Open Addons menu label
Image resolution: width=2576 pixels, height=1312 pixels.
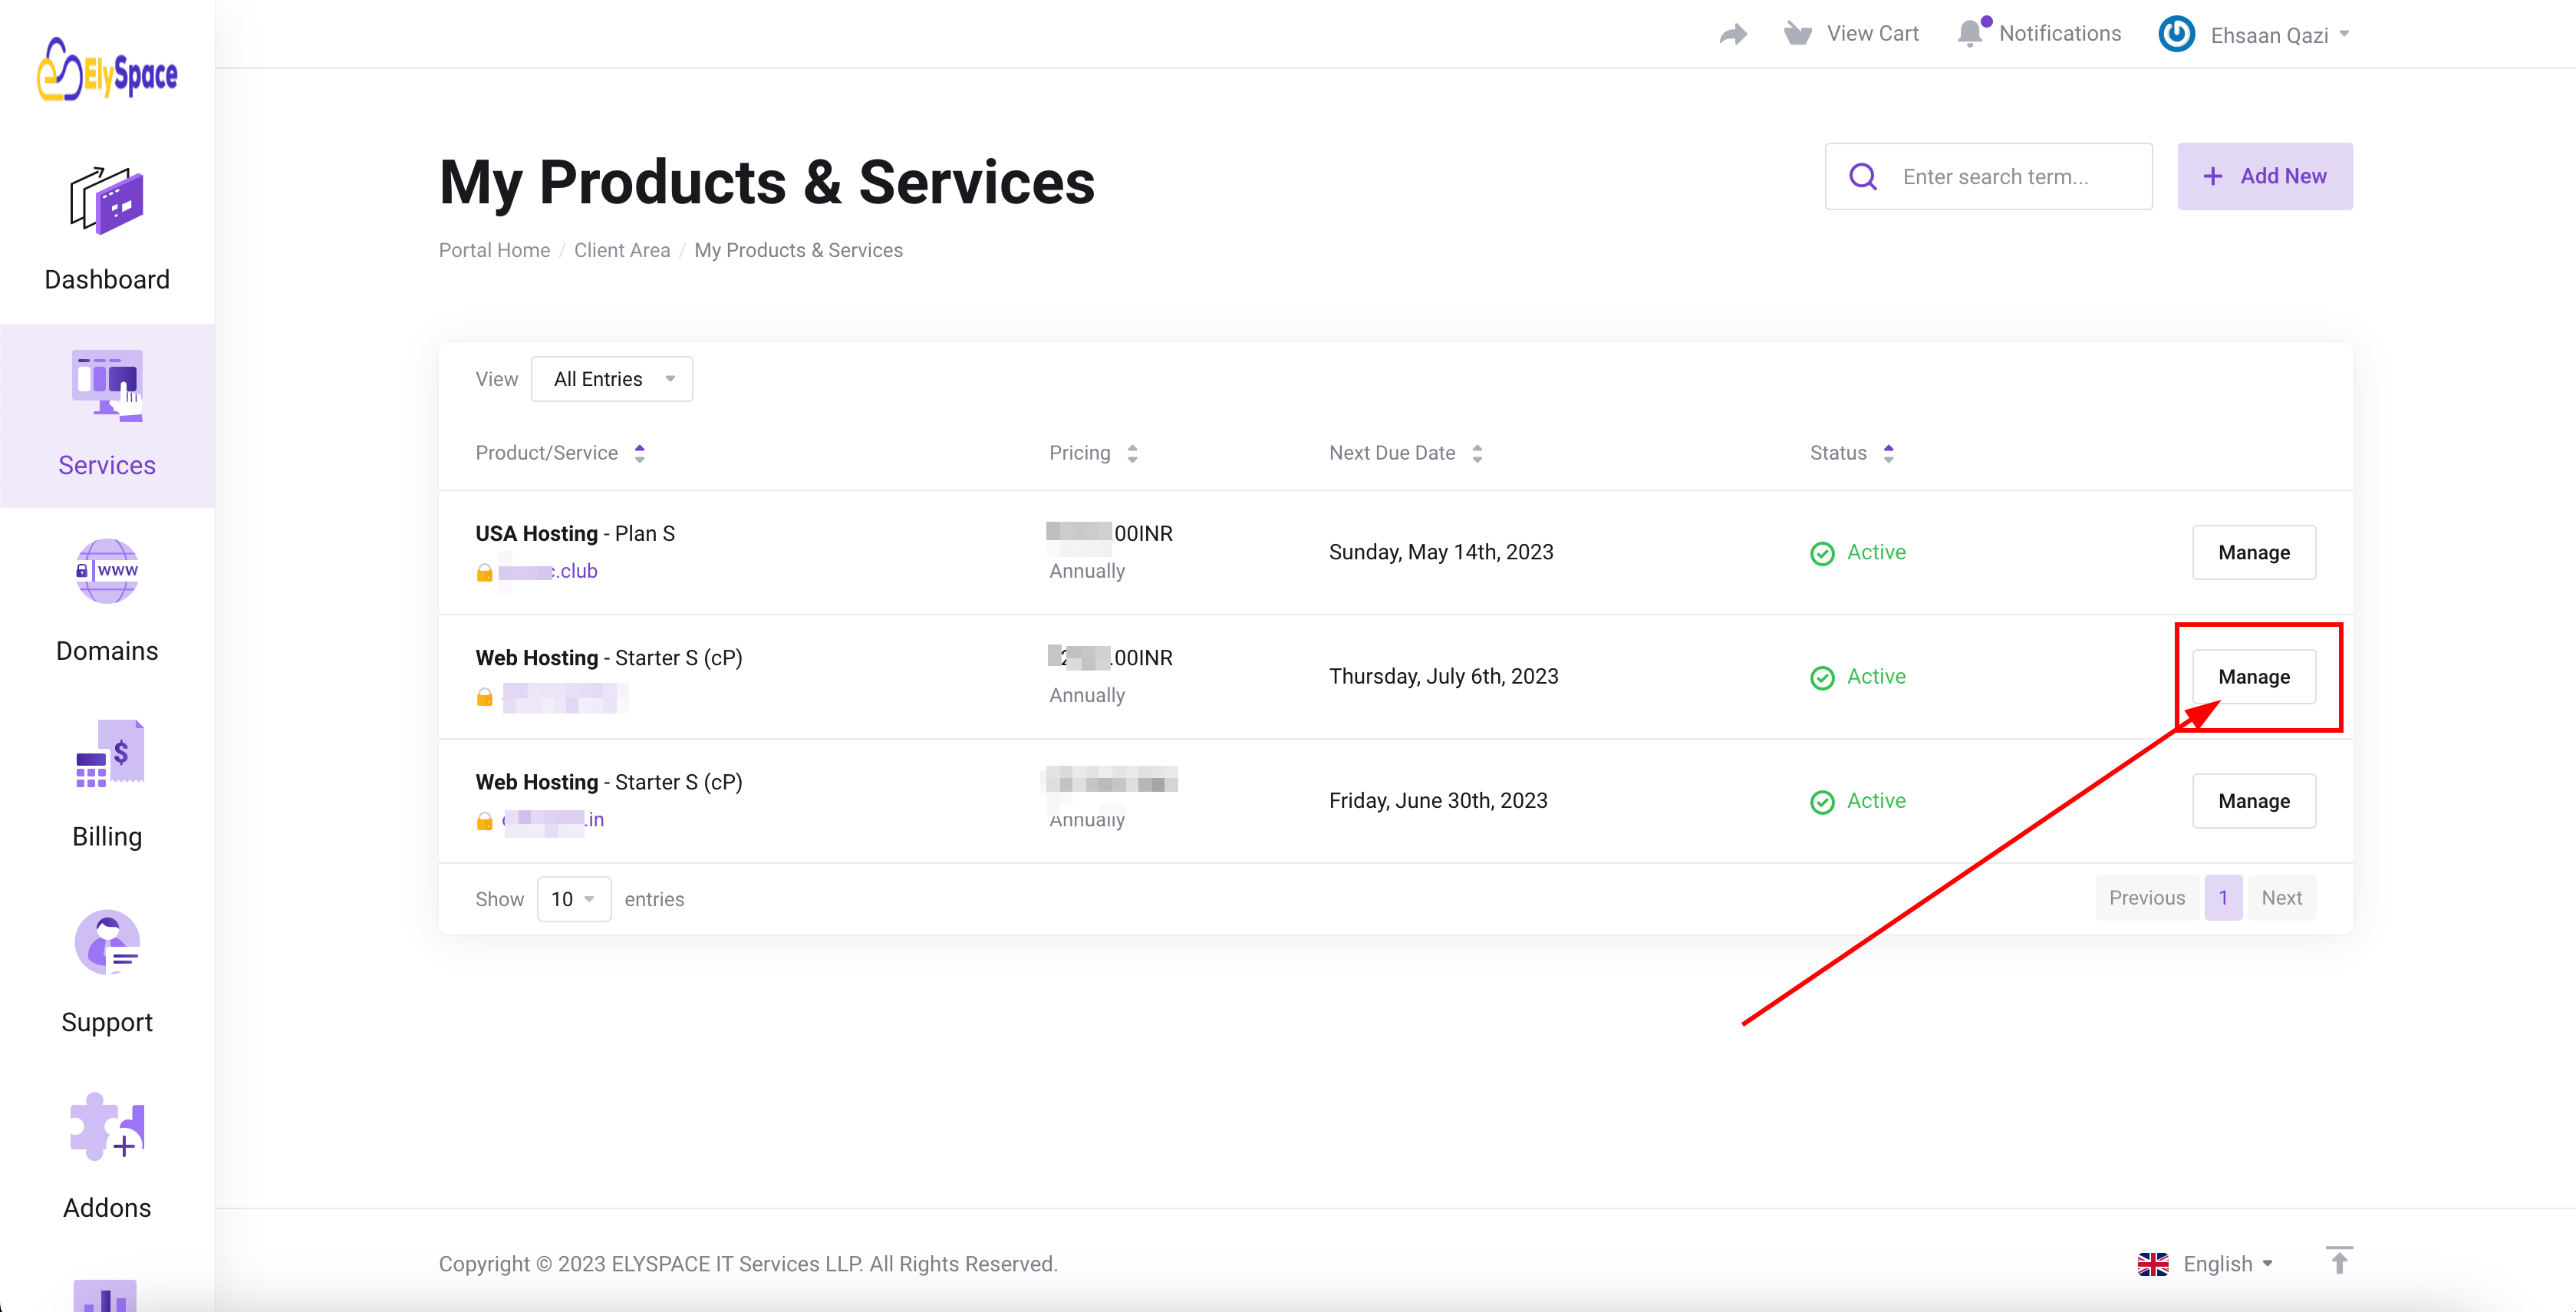(107, 1208)
